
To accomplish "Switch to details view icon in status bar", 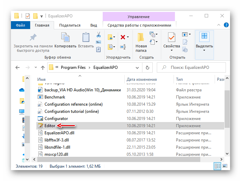I will tap(217, 166).
